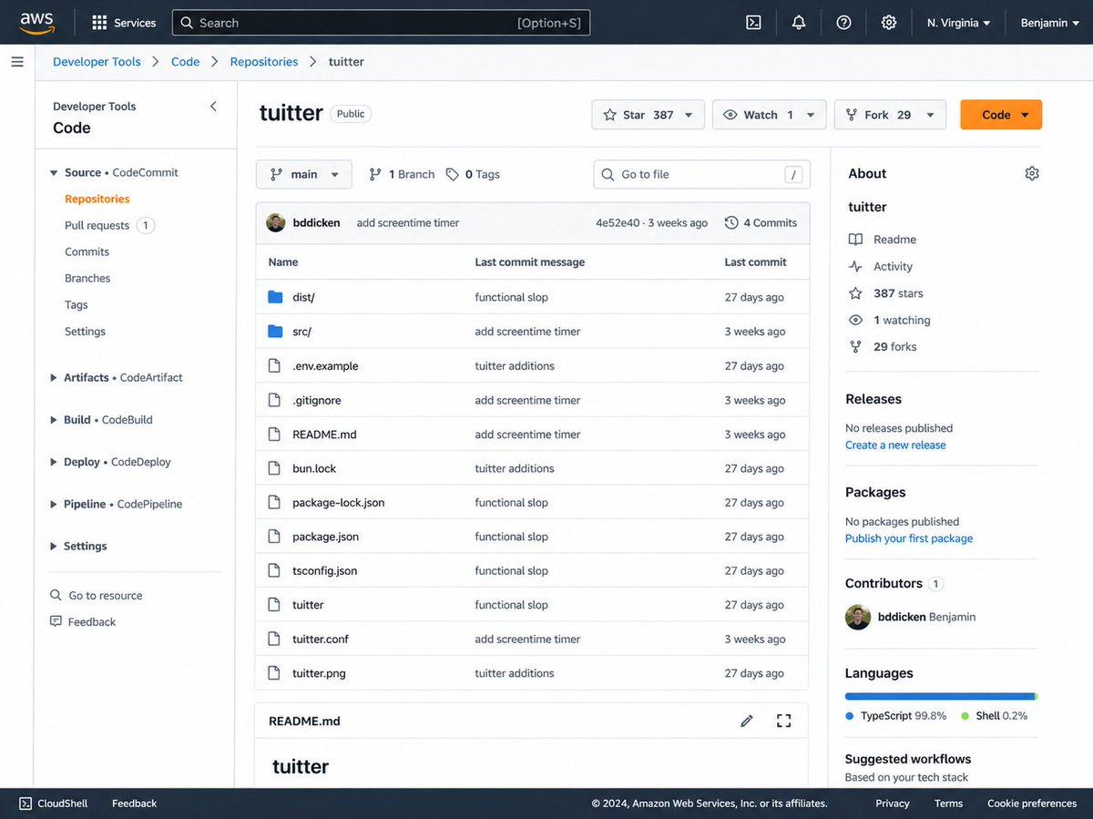This screenshot has width=1093, height=819.
Task: Follow the Create a new release link
Action: (895, 445)
